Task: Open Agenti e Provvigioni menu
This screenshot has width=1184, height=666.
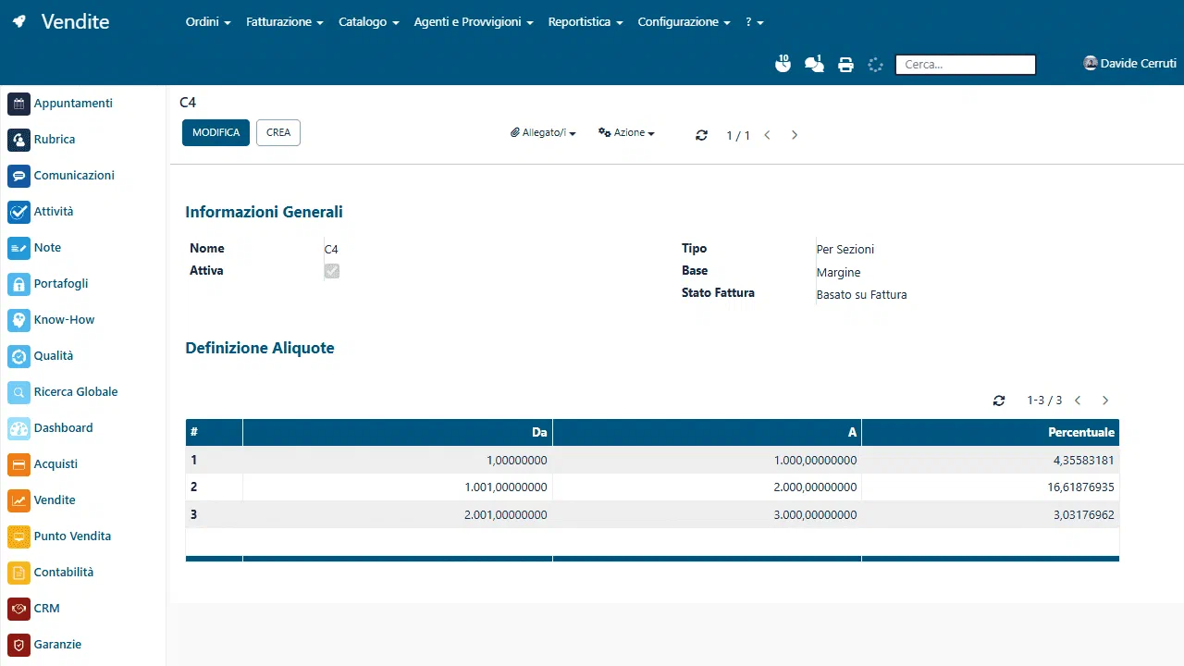Action: pos(474,21)
